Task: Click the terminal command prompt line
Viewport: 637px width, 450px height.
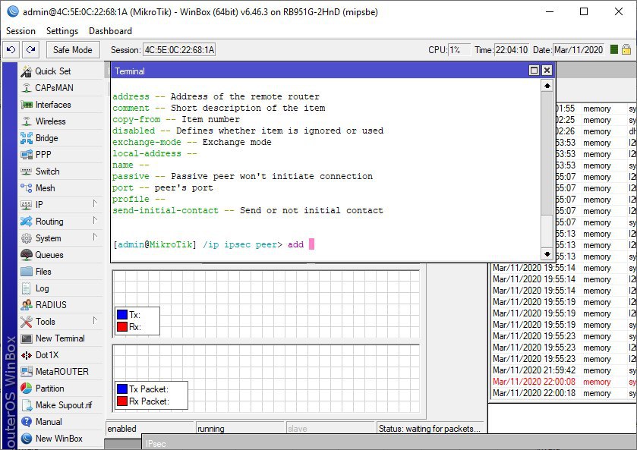Action: 213,244
